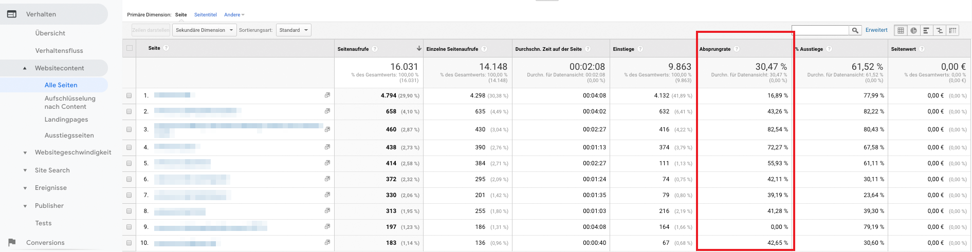Open row 7 page in new window

point(327,195)
